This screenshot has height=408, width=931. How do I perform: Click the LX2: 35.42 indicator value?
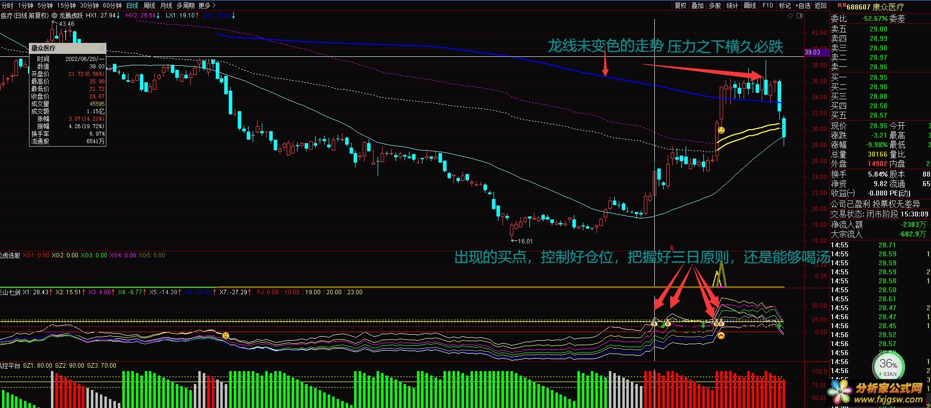[219, 15]
